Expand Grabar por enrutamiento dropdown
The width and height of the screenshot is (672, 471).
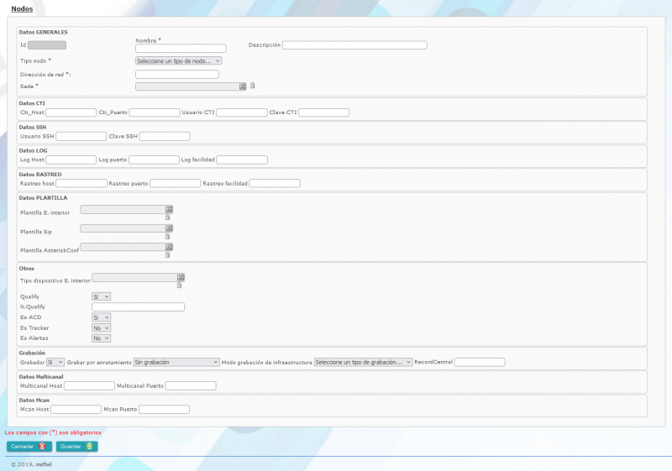[x=176, y=362]
